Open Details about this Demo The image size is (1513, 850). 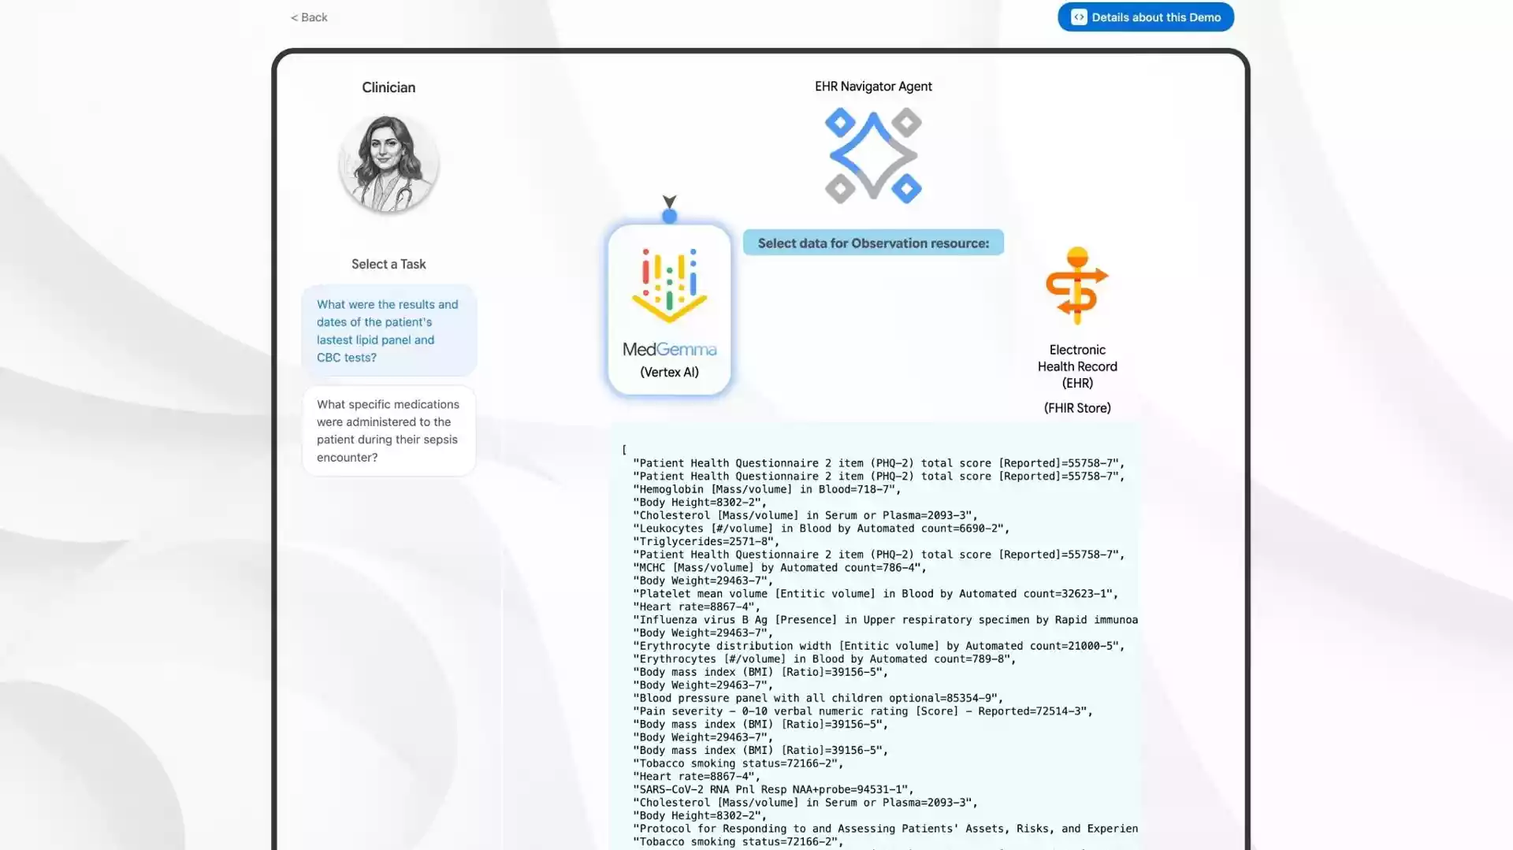tap(1145, 17)
